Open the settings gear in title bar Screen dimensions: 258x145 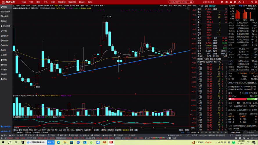[x=239, y=2]
